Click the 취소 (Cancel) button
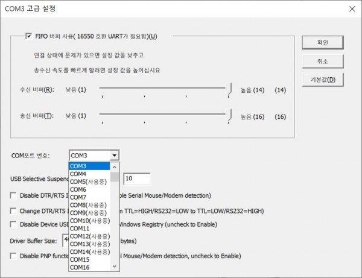Image resolution: width=362 pixels, height=278 pixels. click(x=322, y=61)
